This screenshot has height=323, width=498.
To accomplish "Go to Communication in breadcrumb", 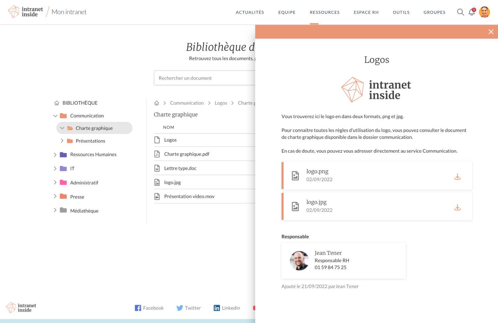I will click(x=187, y=103).
